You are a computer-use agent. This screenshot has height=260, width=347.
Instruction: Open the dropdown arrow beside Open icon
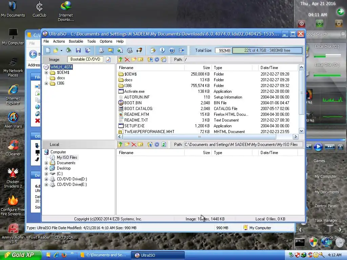tap(61, 51)
